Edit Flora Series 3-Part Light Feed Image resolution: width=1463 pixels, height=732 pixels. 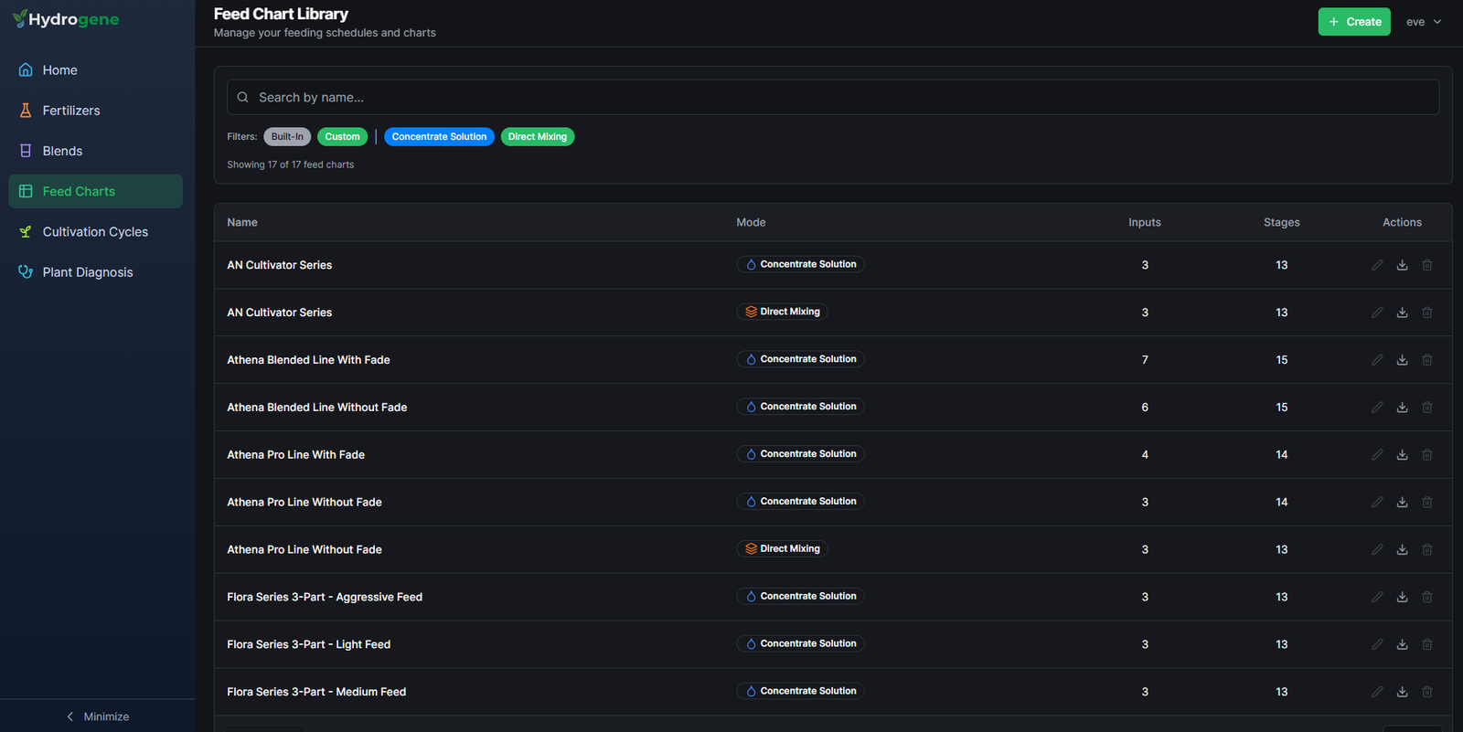1377,645
